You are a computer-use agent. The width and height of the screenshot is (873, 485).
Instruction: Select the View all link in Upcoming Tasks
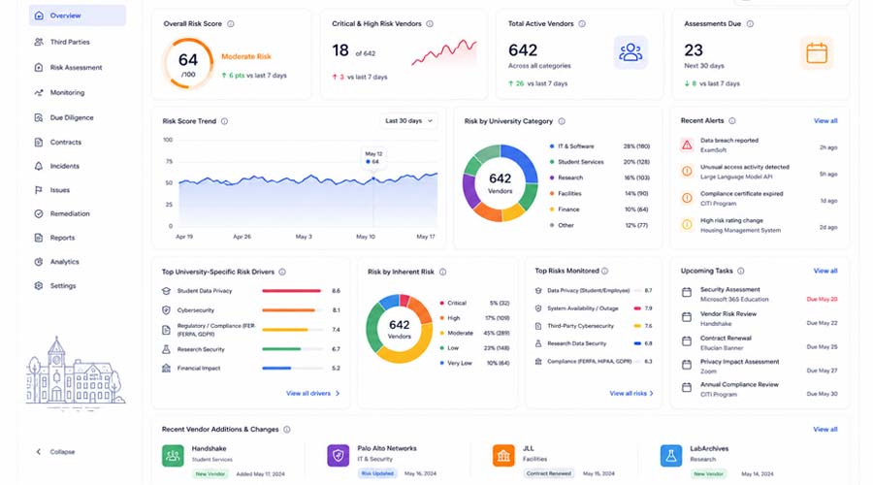[x=825, y=271]
